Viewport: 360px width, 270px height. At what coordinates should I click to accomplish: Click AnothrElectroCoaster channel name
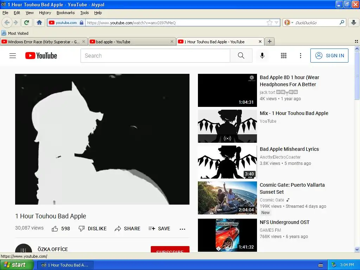[x=280, y=157]
